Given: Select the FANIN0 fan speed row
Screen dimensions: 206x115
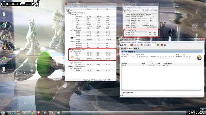Looking at the screenshot, I should (x=91, y=40).
